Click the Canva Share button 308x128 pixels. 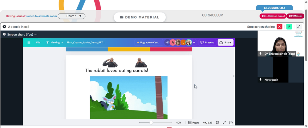[x=225, y=42]
